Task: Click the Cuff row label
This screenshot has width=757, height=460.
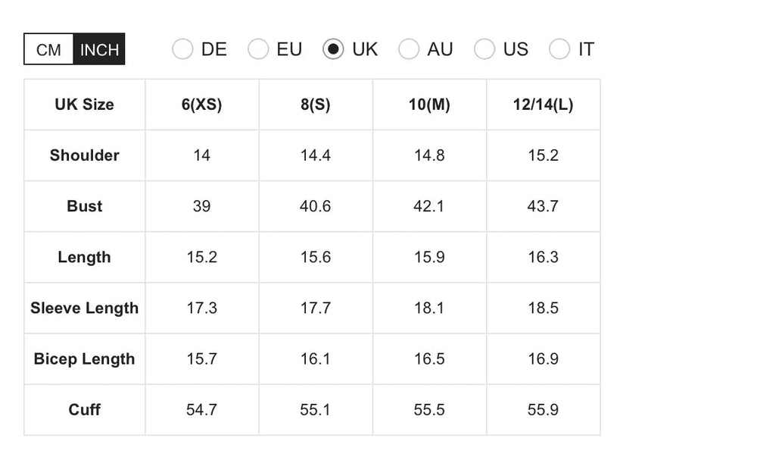Action: [84, 410]
